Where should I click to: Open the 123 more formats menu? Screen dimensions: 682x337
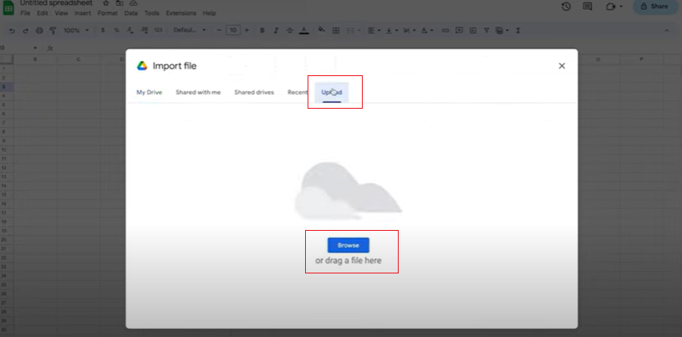pos(158,30)
